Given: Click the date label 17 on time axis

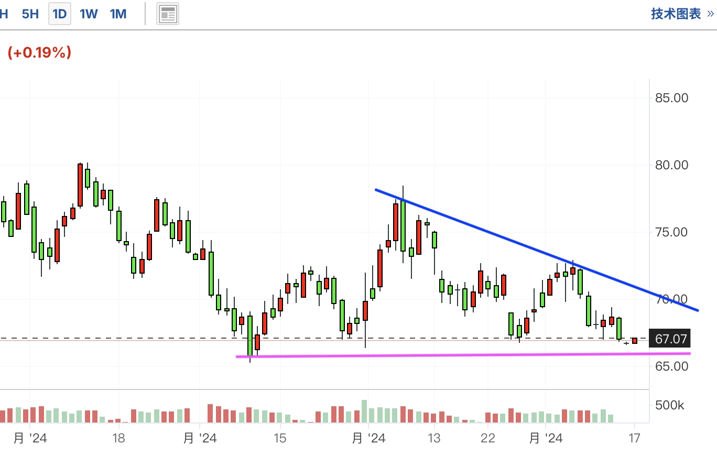Looking at the screenshot, I should coord(634,438).
